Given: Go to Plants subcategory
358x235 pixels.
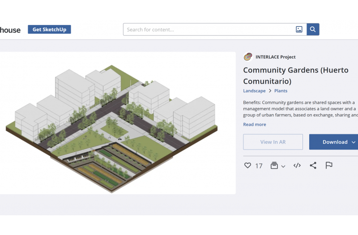Looking at the screenshot, I should coord(281,91).
